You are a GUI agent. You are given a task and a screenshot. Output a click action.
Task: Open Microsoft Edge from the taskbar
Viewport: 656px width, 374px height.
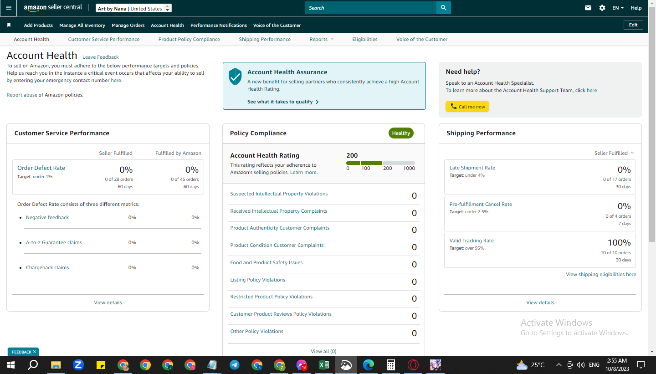(x=369, y=365)
